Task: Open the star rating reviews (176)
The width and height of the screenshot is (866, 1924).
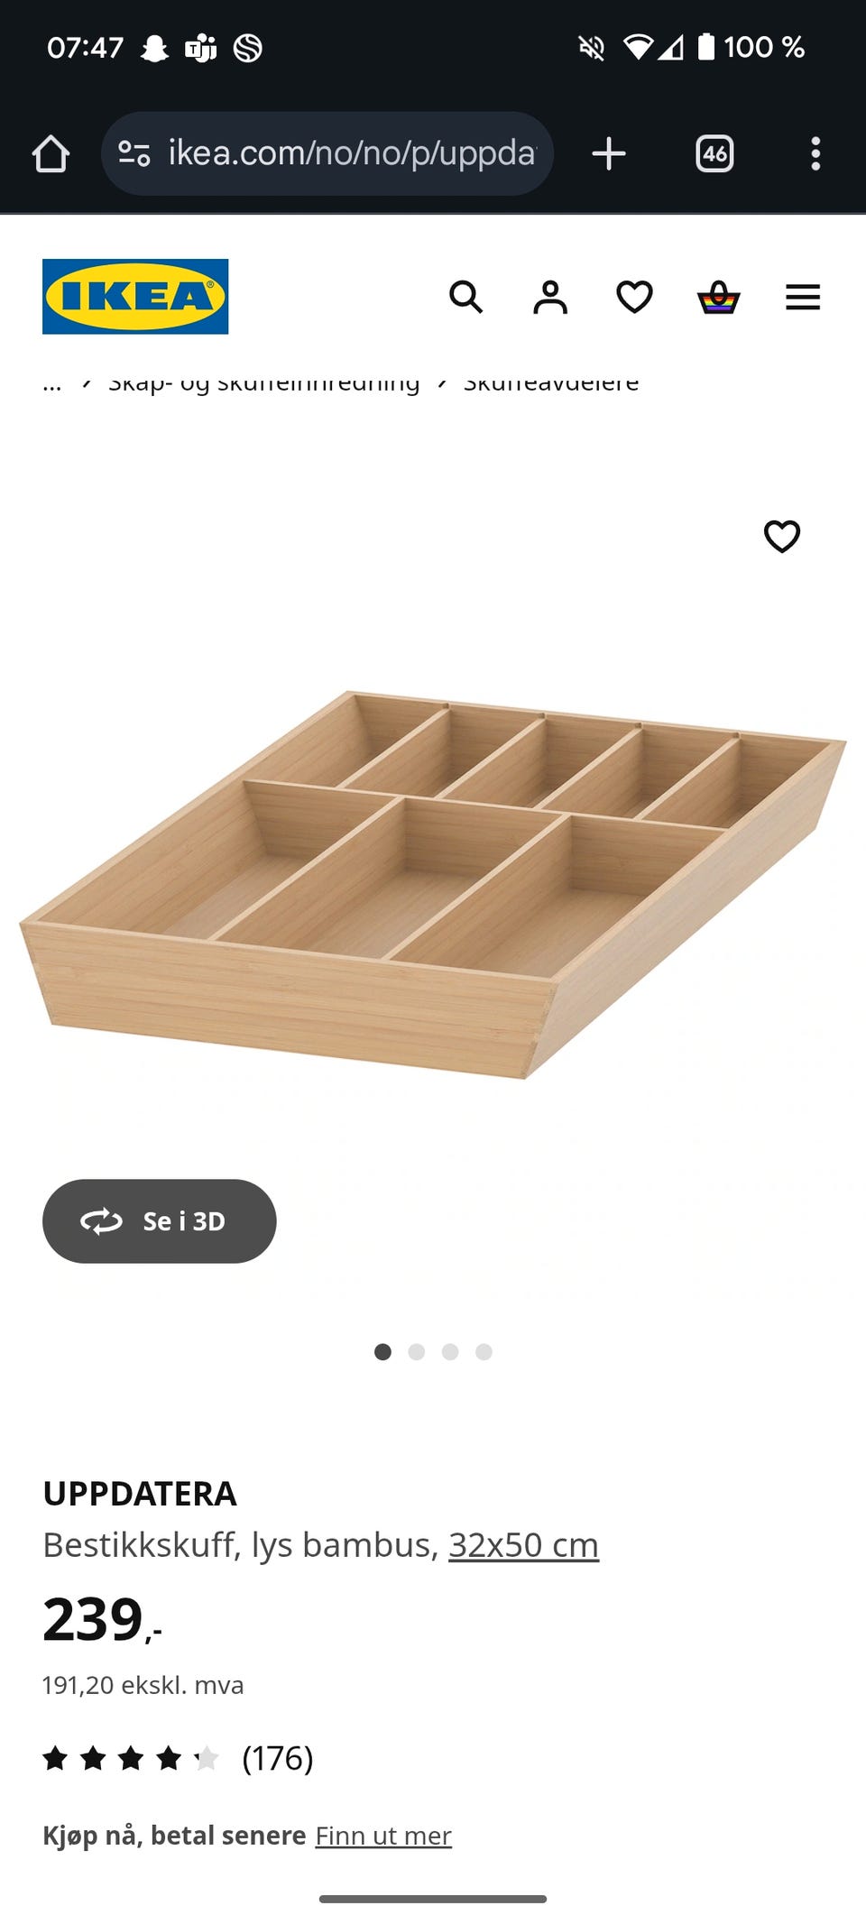Action: point(178,1758)
